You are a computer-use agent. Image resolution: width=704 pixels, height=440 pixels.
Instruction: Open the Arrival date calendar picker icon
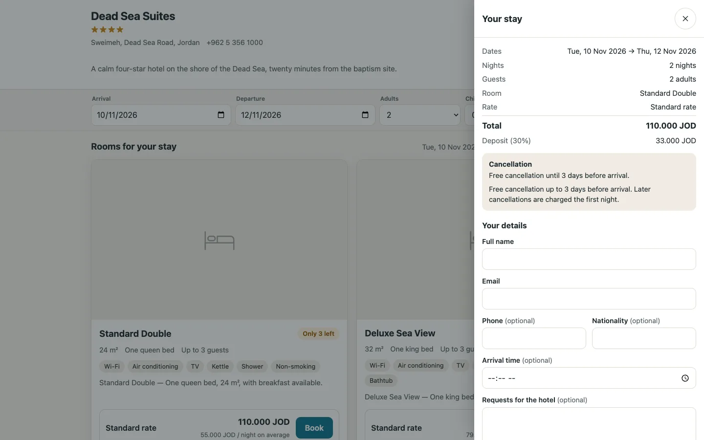click(221, 115)
